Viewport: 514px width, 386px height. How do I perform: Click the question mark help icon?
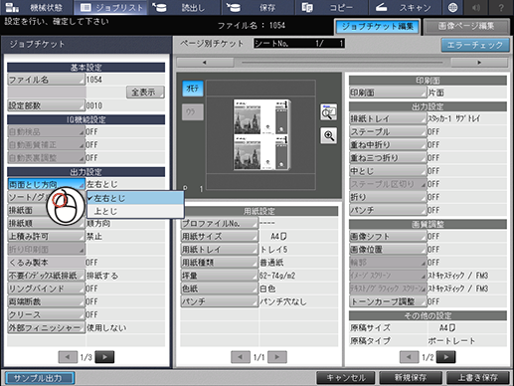[x=501, y=7]
